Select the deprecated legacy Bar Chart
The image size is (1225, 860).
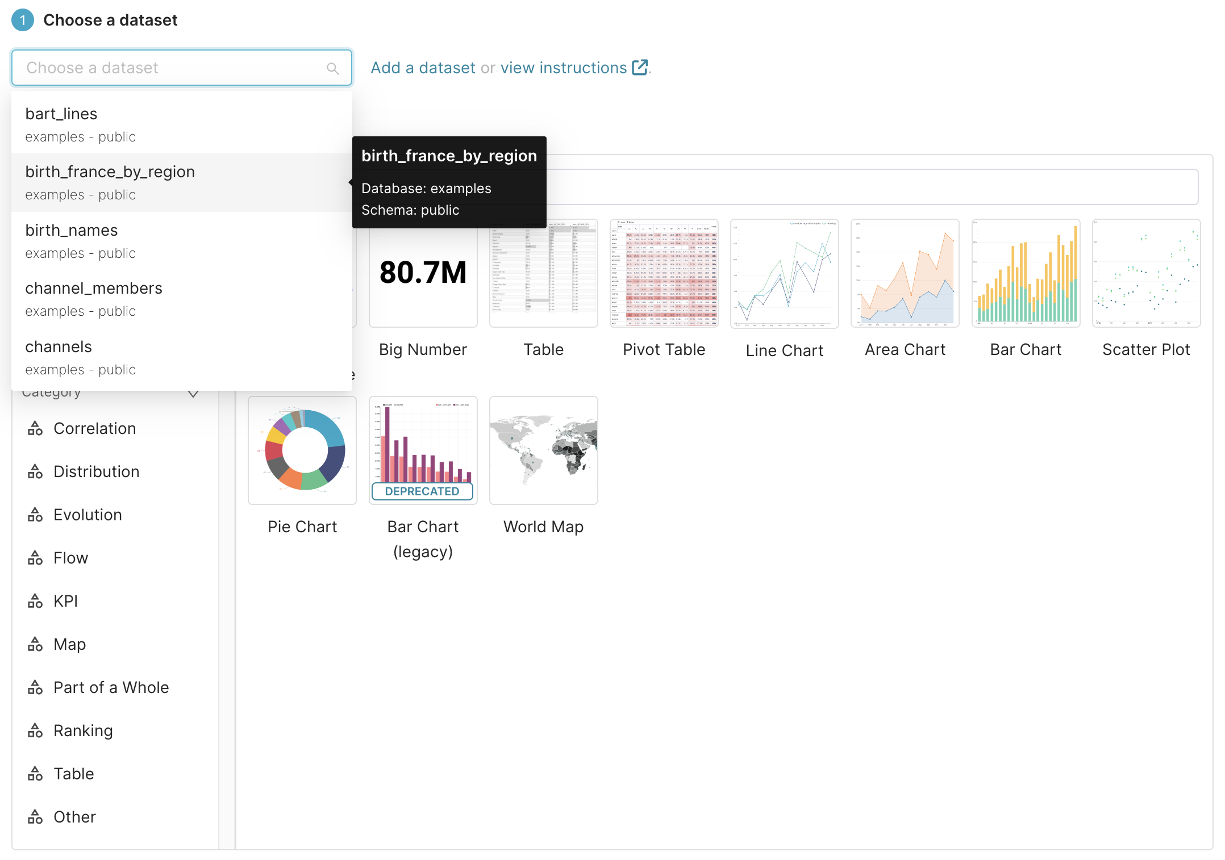pos(423,443)
